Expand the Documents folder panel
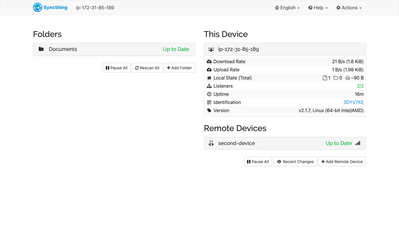The width and height of the screenshot is (399, 233). (114, 49)
